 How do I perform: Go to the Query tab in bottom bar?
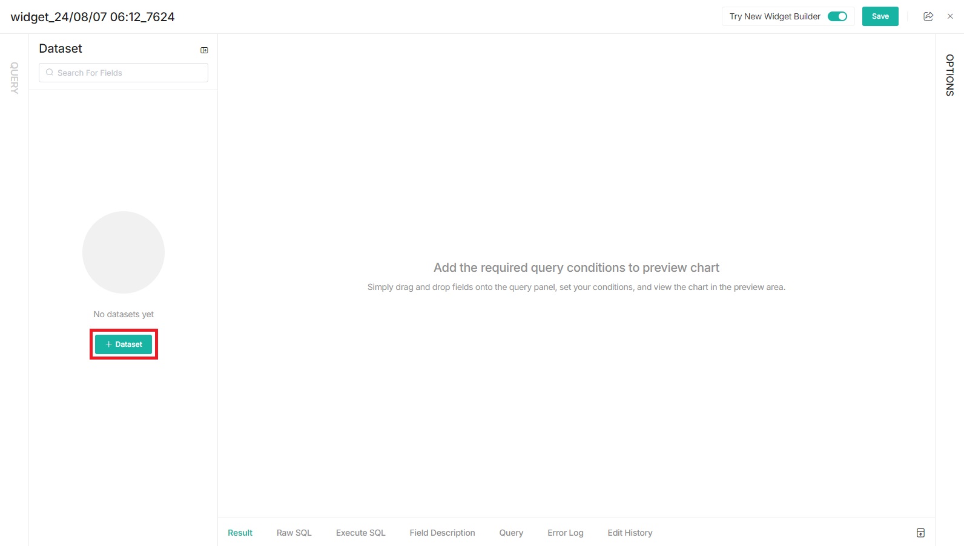point(511,533)
